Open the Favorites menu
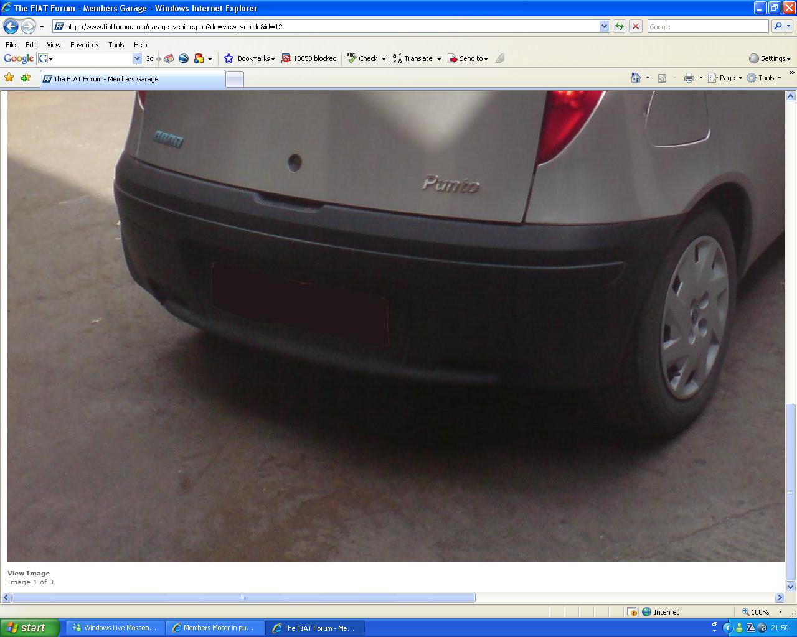797x637 pixels. tap(84, 45)
